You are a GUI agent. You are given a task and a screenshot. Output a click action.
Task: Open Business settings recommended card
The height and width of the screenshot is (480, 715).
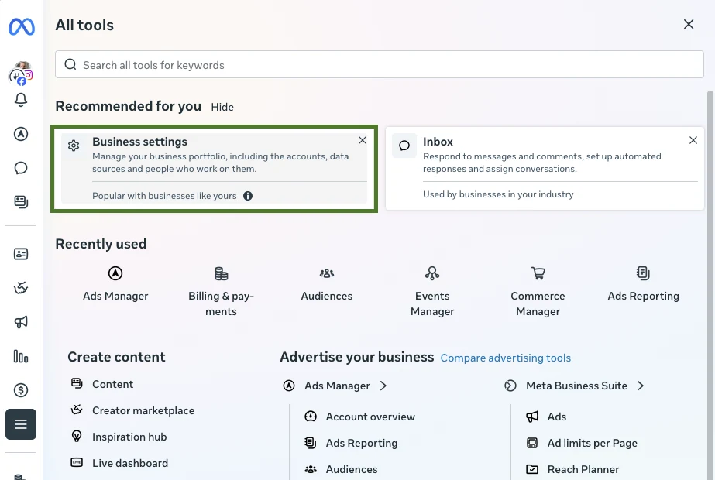(215, 169)
